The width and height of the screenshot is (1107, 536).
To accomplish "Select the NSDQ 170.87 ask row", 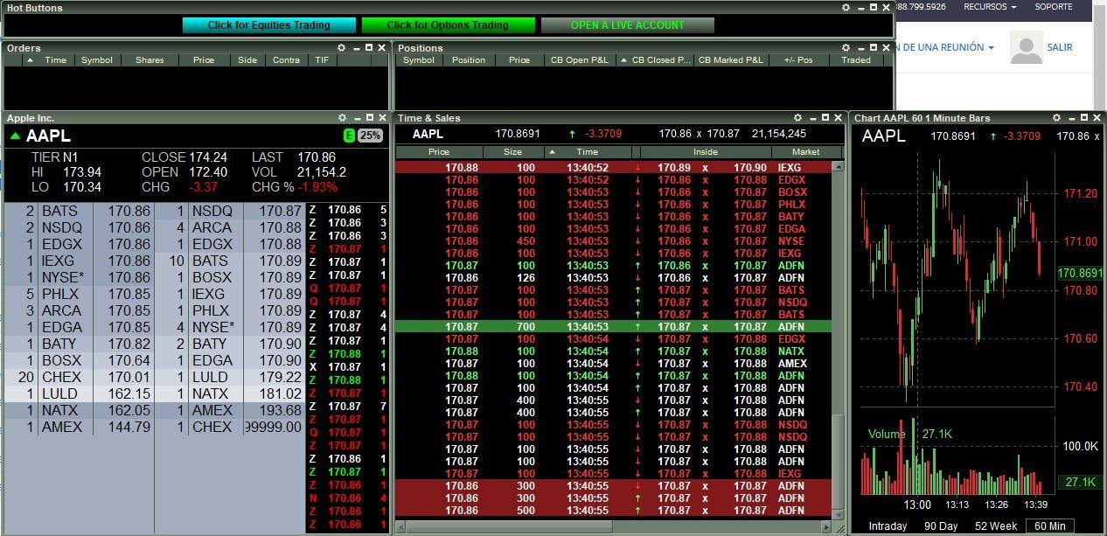I will tap(230, 211).
